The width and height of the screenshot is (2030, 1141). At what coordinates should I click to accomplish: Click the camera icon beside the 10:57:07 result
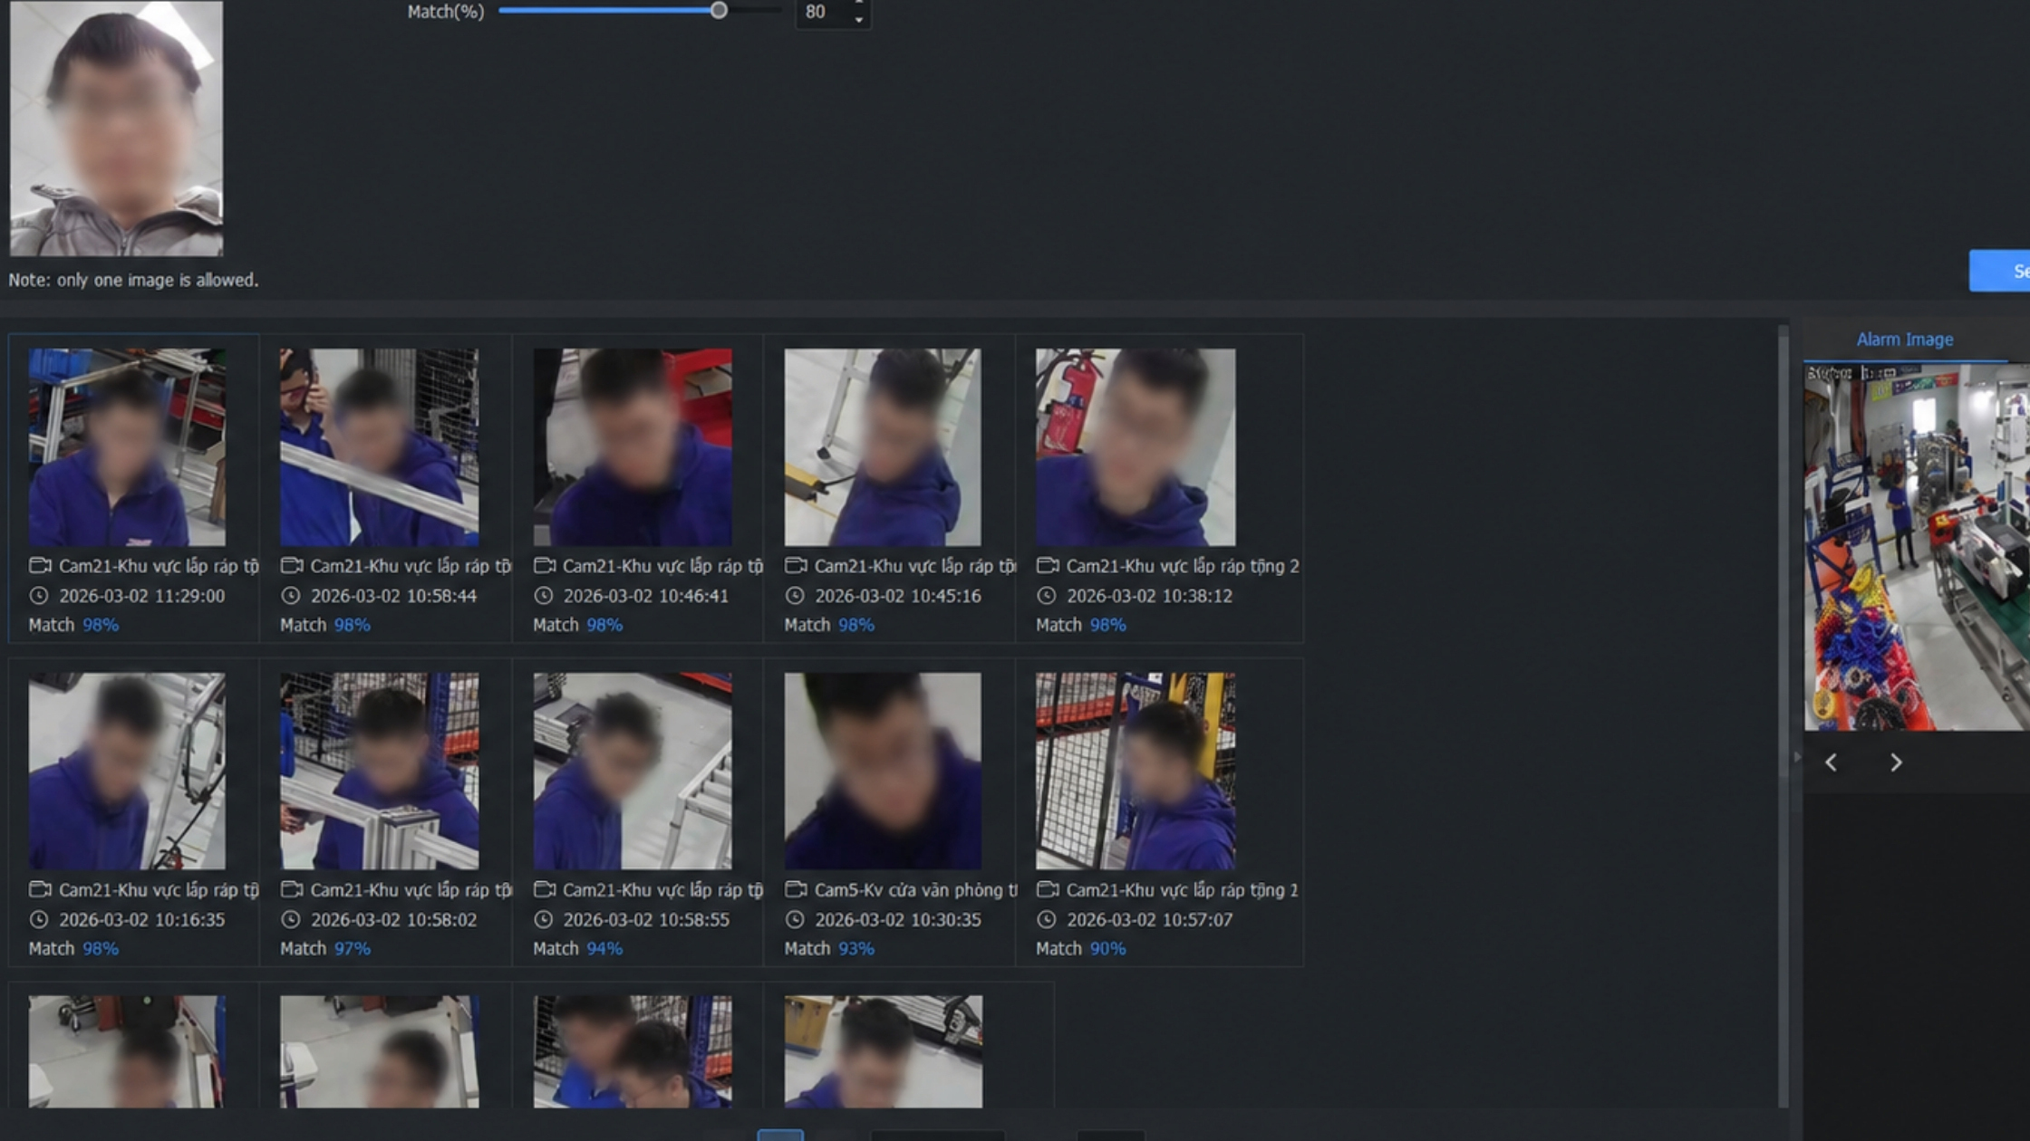click(1048, 890)
